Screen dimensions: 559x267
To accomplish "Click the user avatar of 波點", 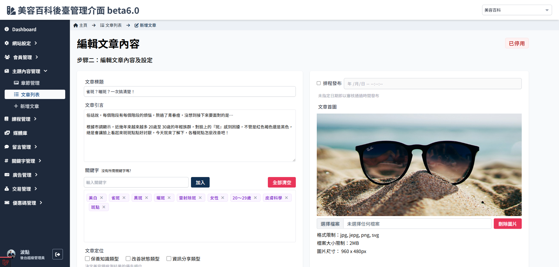I will pyautogui.click(x=11, y=254).
